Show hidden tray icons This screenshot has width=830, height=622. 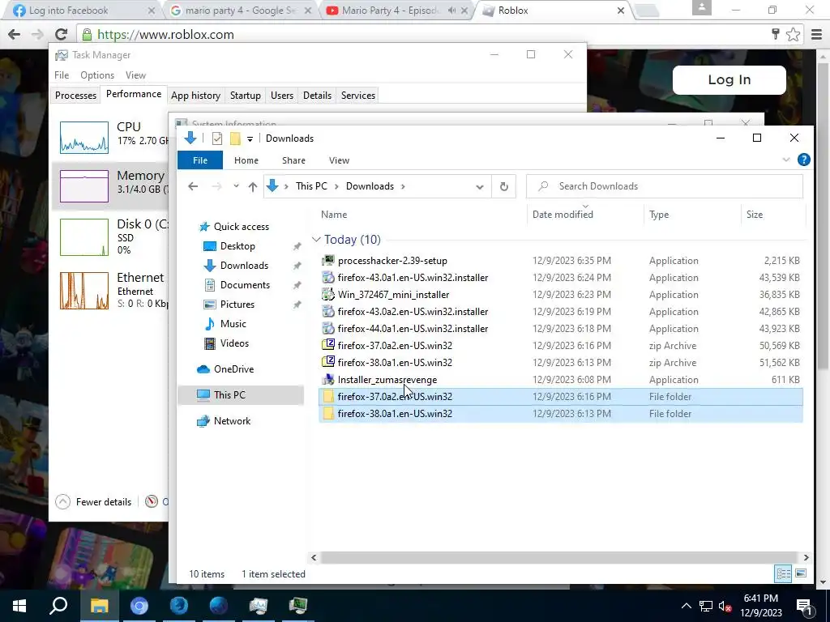tap(686, 606)
